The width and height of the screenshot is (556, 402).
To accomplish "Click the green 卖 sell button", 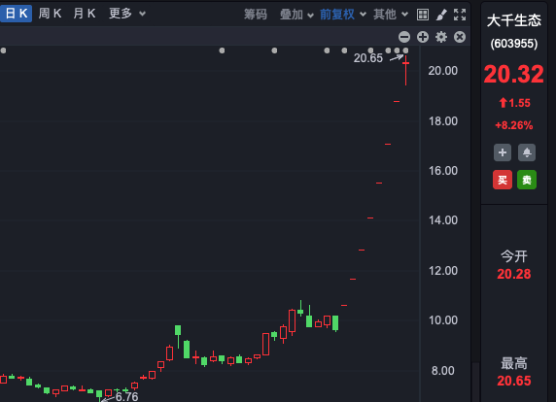I will 527,180.
